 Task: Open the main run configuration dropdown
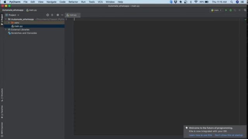point(216,10)
